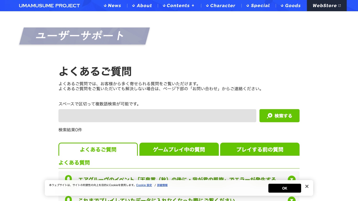The image size is (358, 201).
Task: Expand the Contents + navigation menu
Action: 178,5
